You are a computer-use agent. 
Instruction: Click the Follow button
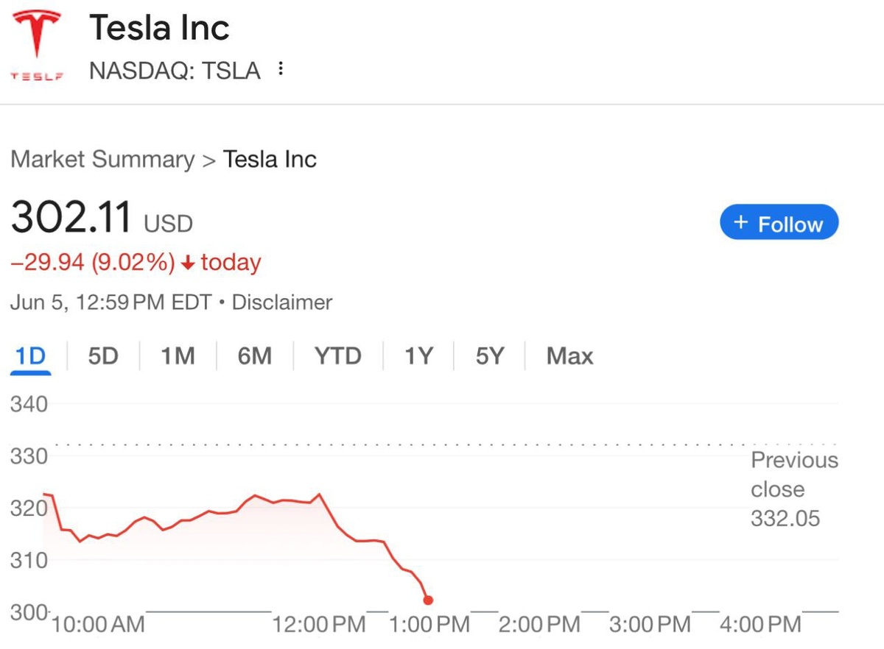(x=779, y=223)
